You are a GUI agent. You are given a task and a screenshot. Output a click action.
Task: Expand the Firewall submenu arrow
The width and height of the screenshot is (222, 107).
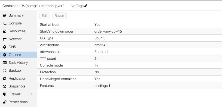(32, 94)
